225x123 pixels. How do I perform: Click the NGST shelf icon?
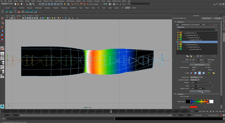tap(23, 12)
